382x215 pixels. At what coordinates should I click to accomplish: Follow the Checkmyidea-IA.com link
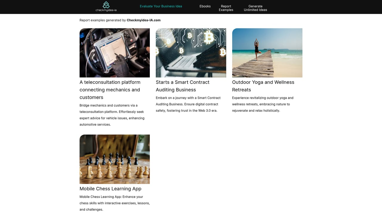(x=144, y=20)
